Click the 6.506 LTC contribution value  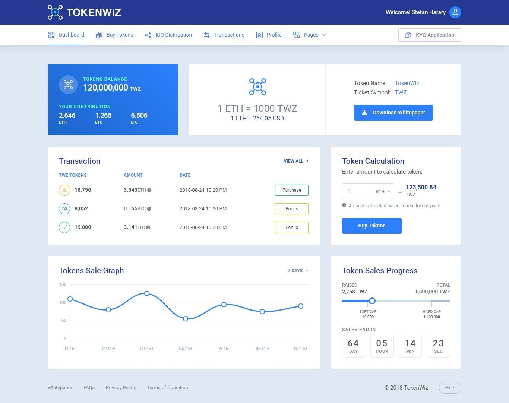(x=139, y=118)
